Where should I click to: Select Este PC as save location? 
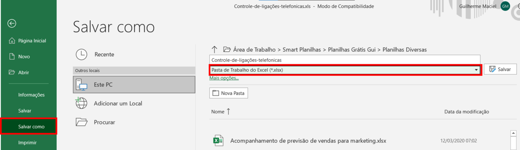[134, 84]
